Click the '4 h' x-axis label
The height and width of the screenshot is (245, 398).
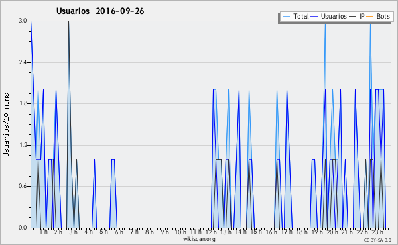pos(88,232)
